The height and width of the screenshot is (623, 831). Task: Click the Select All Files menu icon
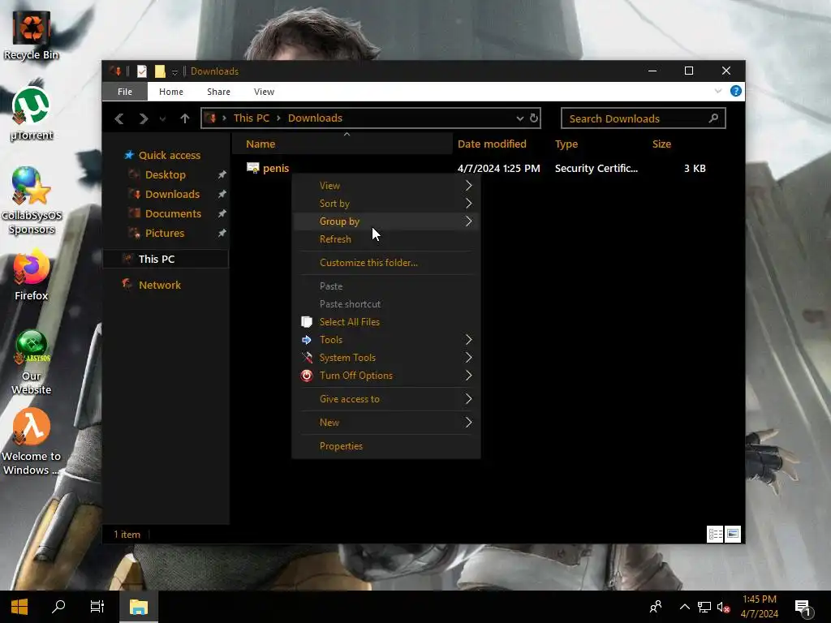pyautogui.click(x=306, y=321)
